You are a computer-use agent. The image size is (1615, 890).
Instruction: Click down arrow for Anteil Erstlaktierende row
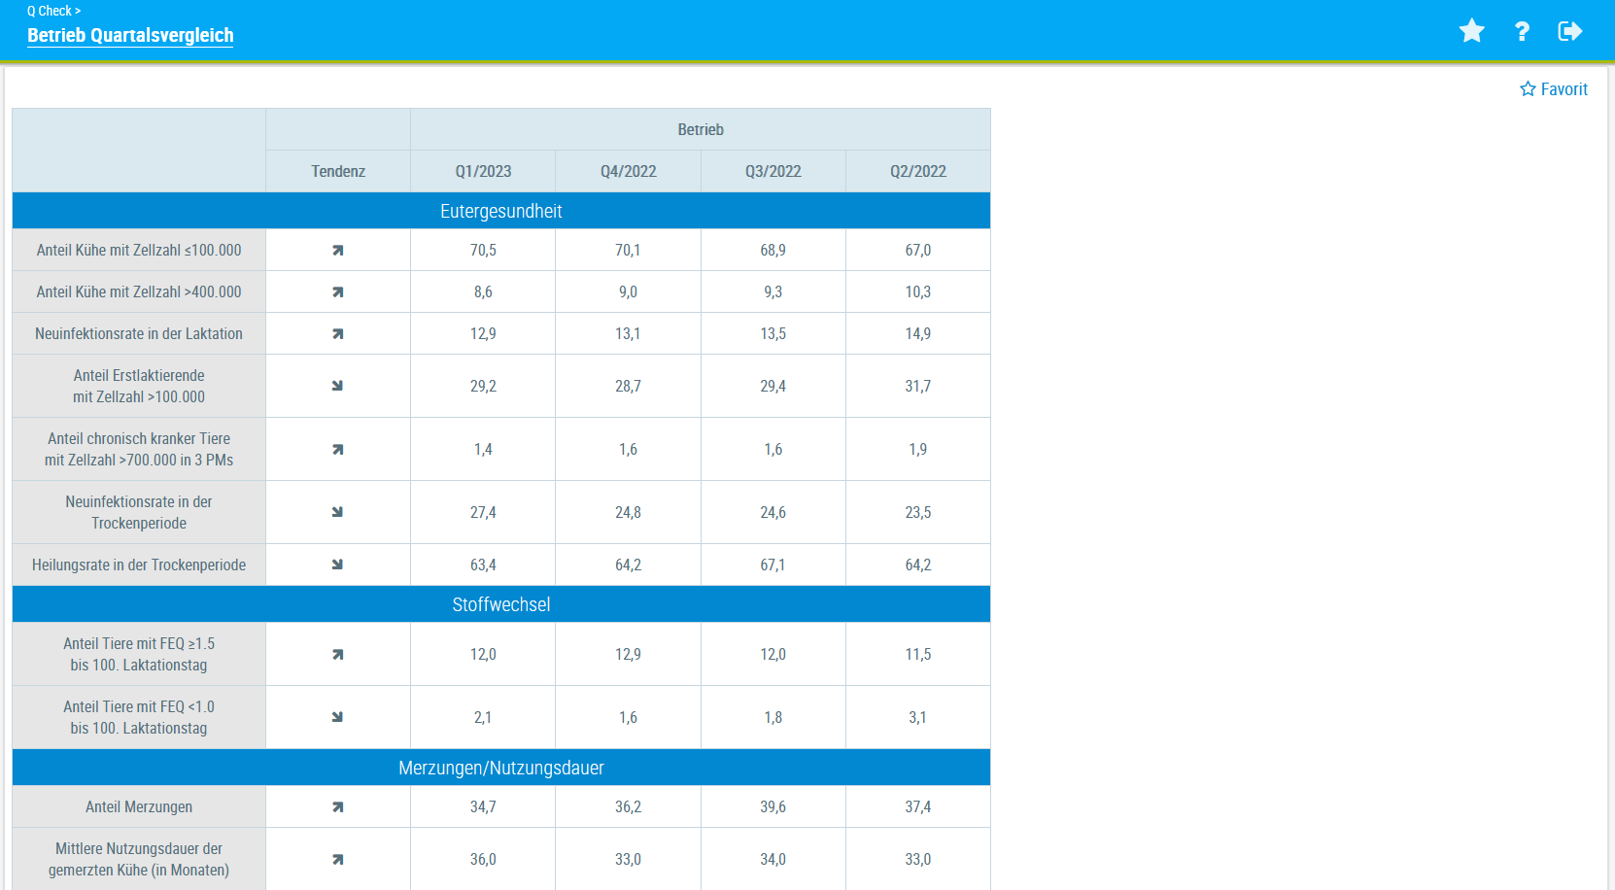337,386
